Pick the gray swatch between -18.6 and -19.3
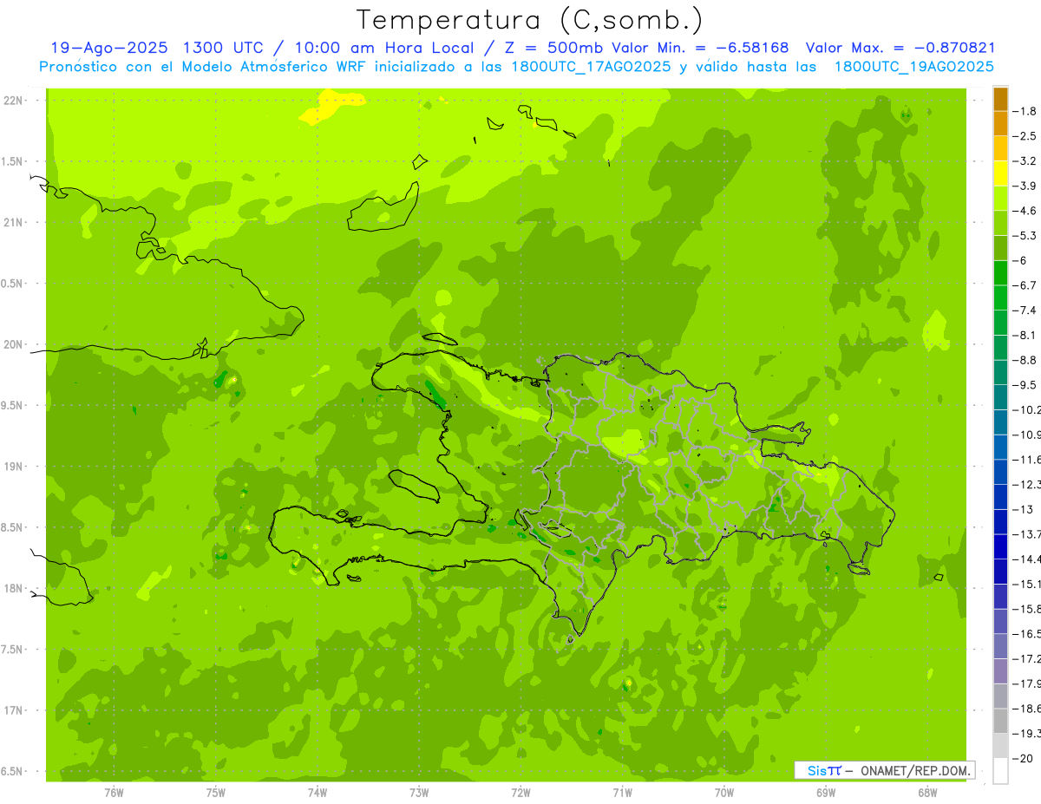This screenshot has height=804, width=1041. [1000, 721]
